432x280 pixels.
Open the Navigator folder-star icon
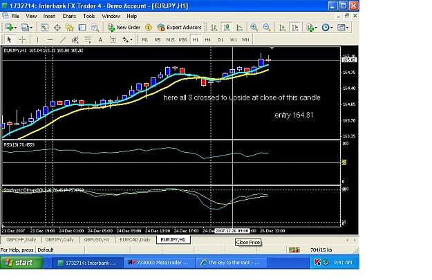[x=69, y=27]
